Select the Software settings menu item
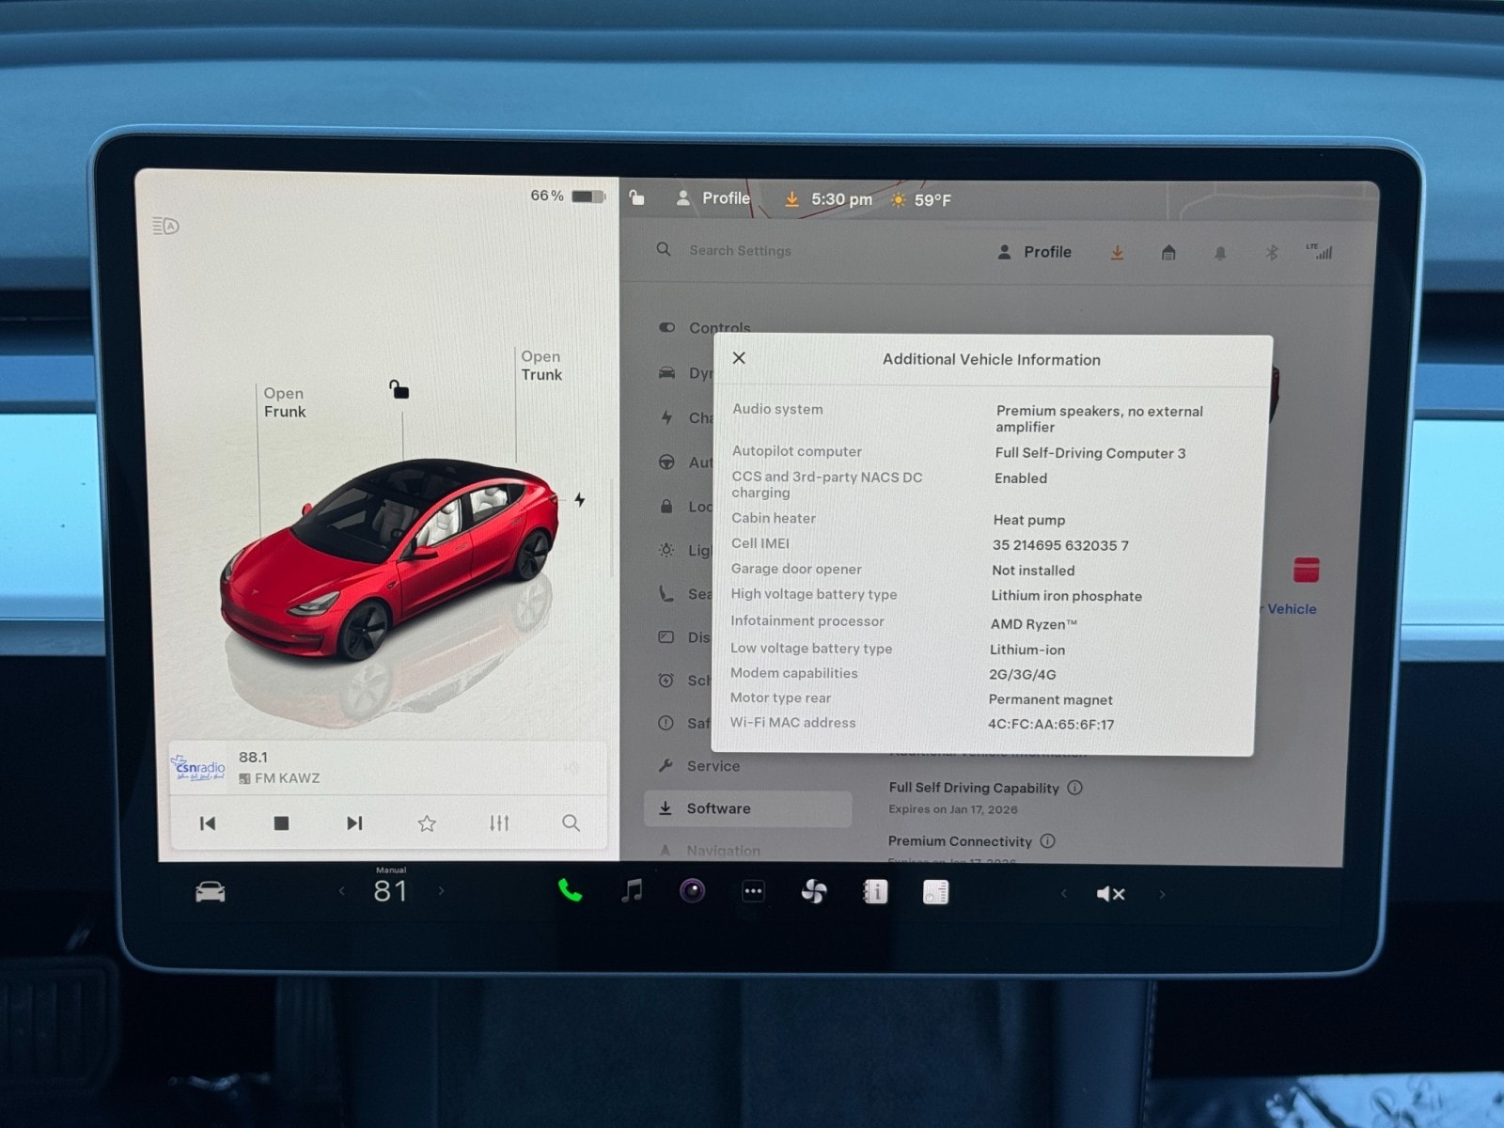 coord(718,808)
